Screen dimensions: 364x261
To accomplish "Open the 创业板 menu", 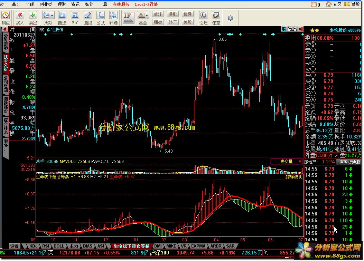I will pos(46,4).
